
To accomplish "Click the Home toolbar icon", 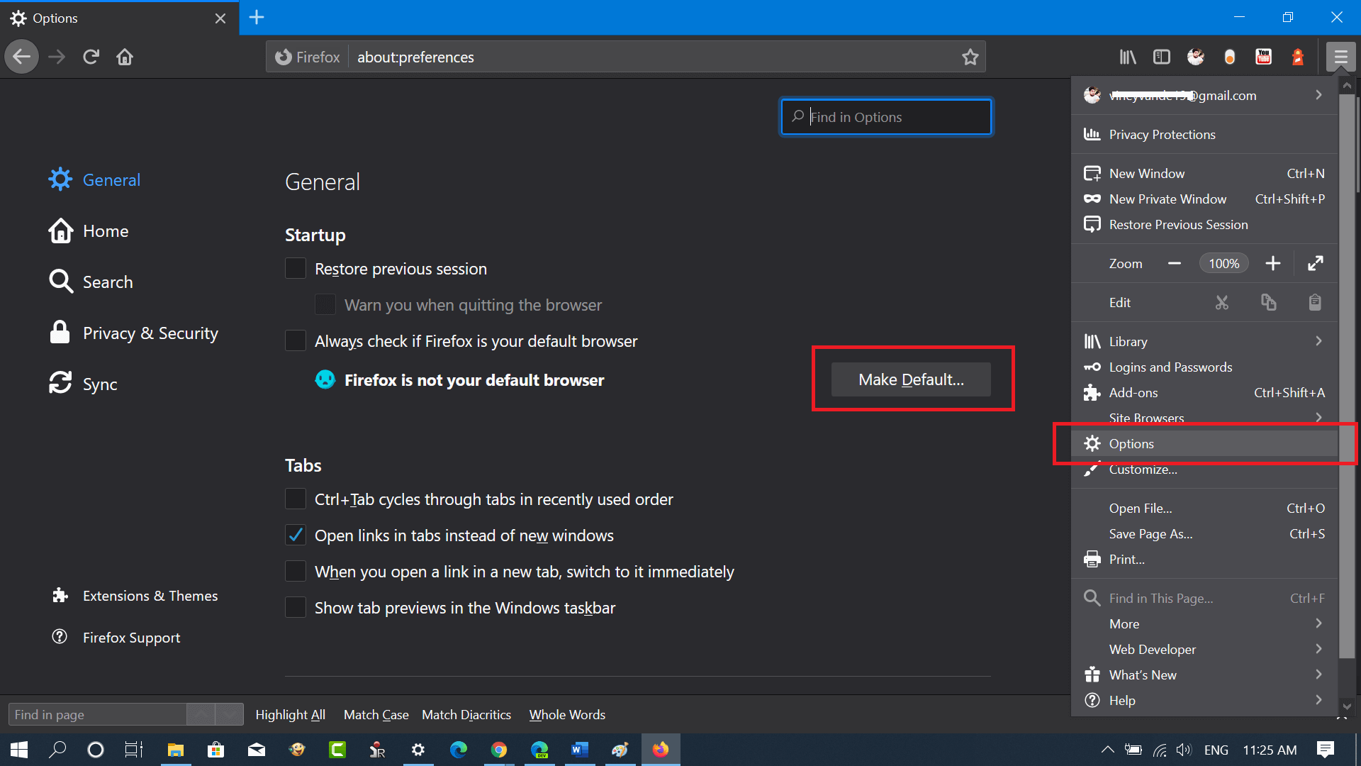I will 125,57.
